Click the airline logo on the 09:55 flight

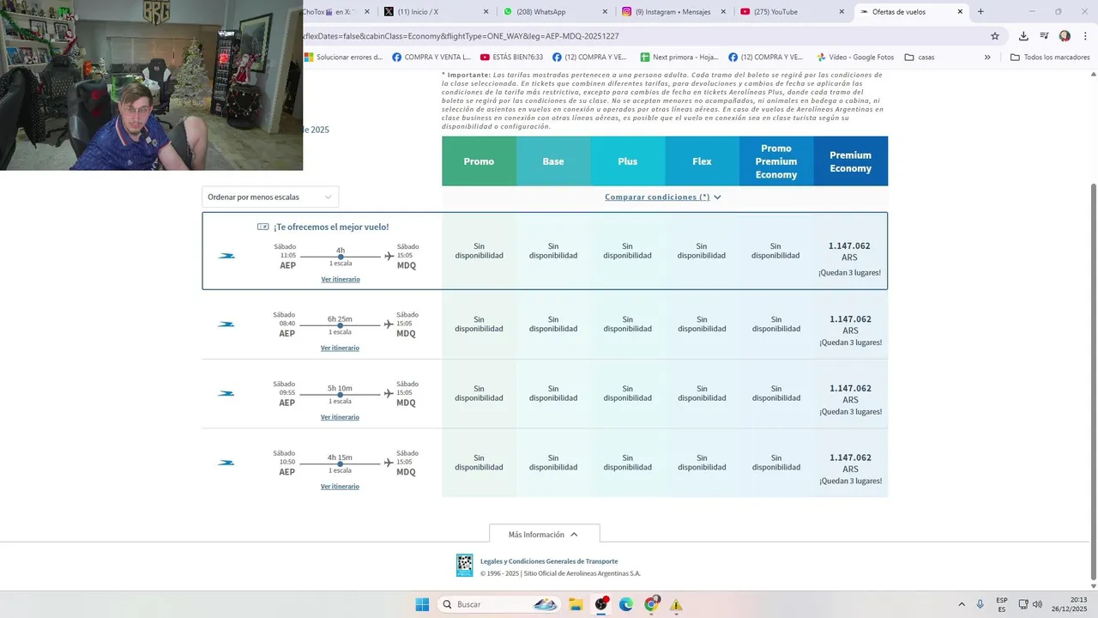coord(226,394)
